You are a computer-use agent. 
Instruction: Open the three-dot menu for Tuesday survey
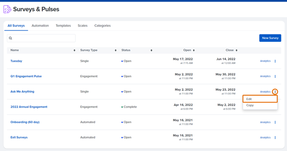275,61
